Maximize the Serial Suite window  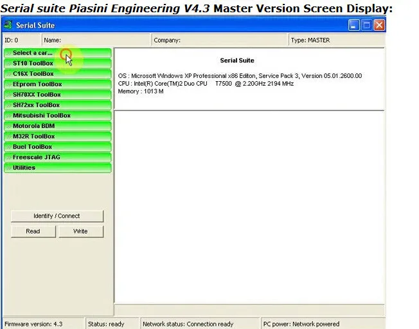point(366,25)
